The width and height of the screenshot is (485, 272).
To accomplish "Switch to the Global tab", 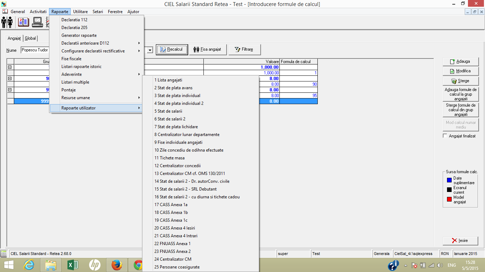I will click(30, 38).
